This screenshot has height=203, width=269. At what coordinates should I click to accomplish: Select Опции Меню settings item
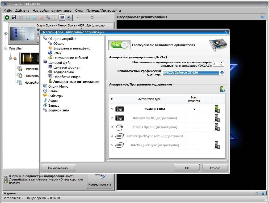(x=58, y=87)
